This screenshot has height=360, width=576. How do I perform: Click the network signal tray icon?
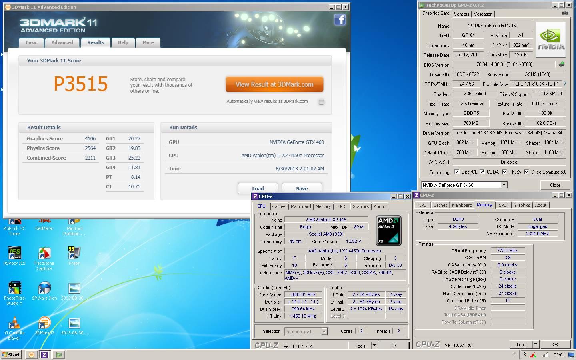coord(545,354)
